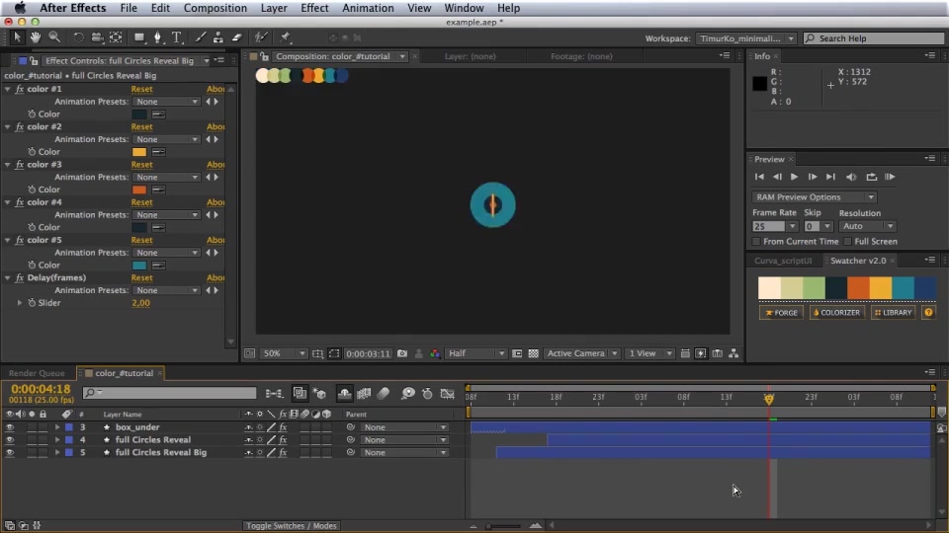This screenshot has height=533, width=949.
Task: Open the Composition menu
Action: 215,8
